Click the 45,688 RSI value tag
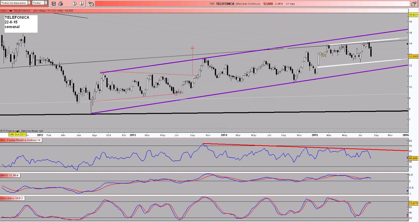The height and width of the screenshot is (222, 419). tap(414, 158)
